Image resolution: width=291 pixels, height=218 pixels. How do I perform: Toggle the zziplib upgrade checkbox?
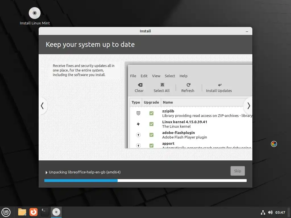(151, 113)
